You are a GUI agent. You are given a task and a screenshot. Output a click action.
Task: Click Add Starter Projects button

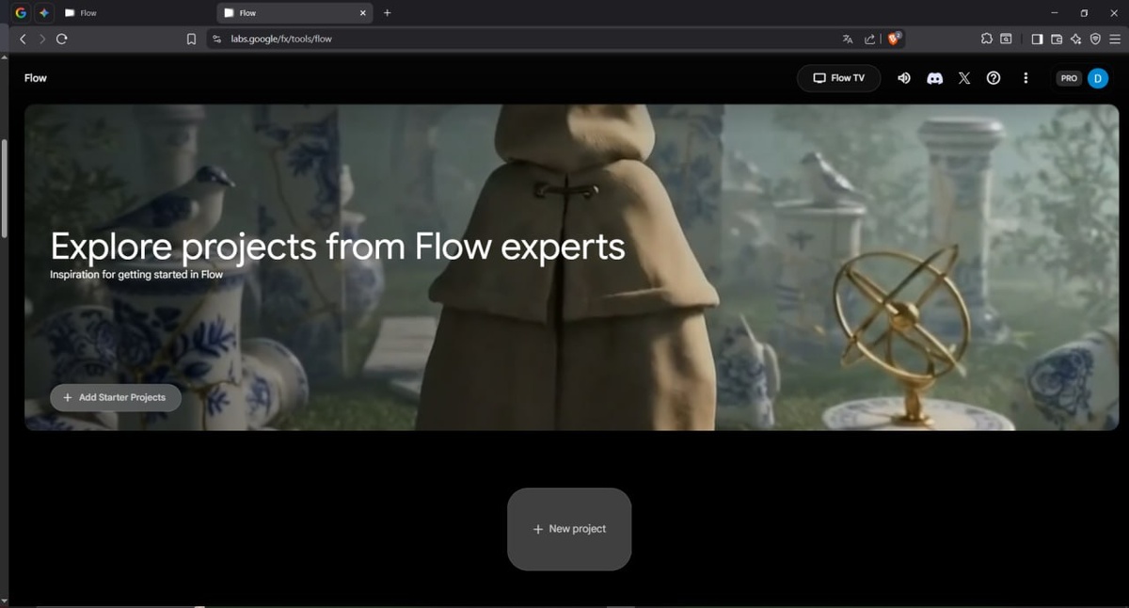click(x=115, y=397)
